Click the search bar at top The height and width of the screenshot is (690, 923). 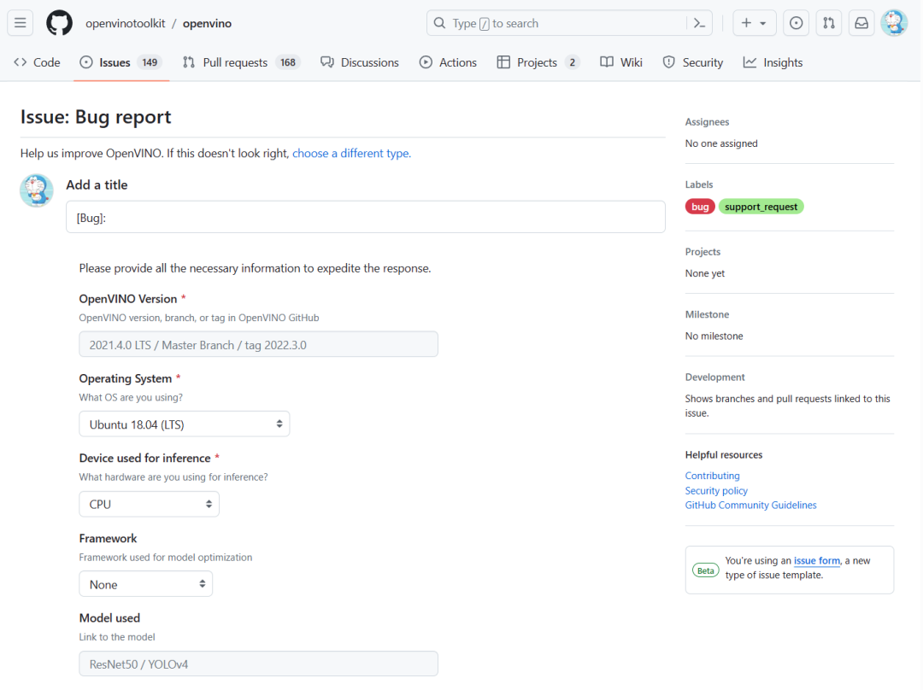[556, 23]
